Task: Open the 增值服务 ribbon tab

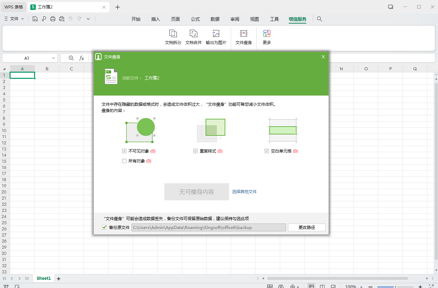Action: (x=297, y=19)
